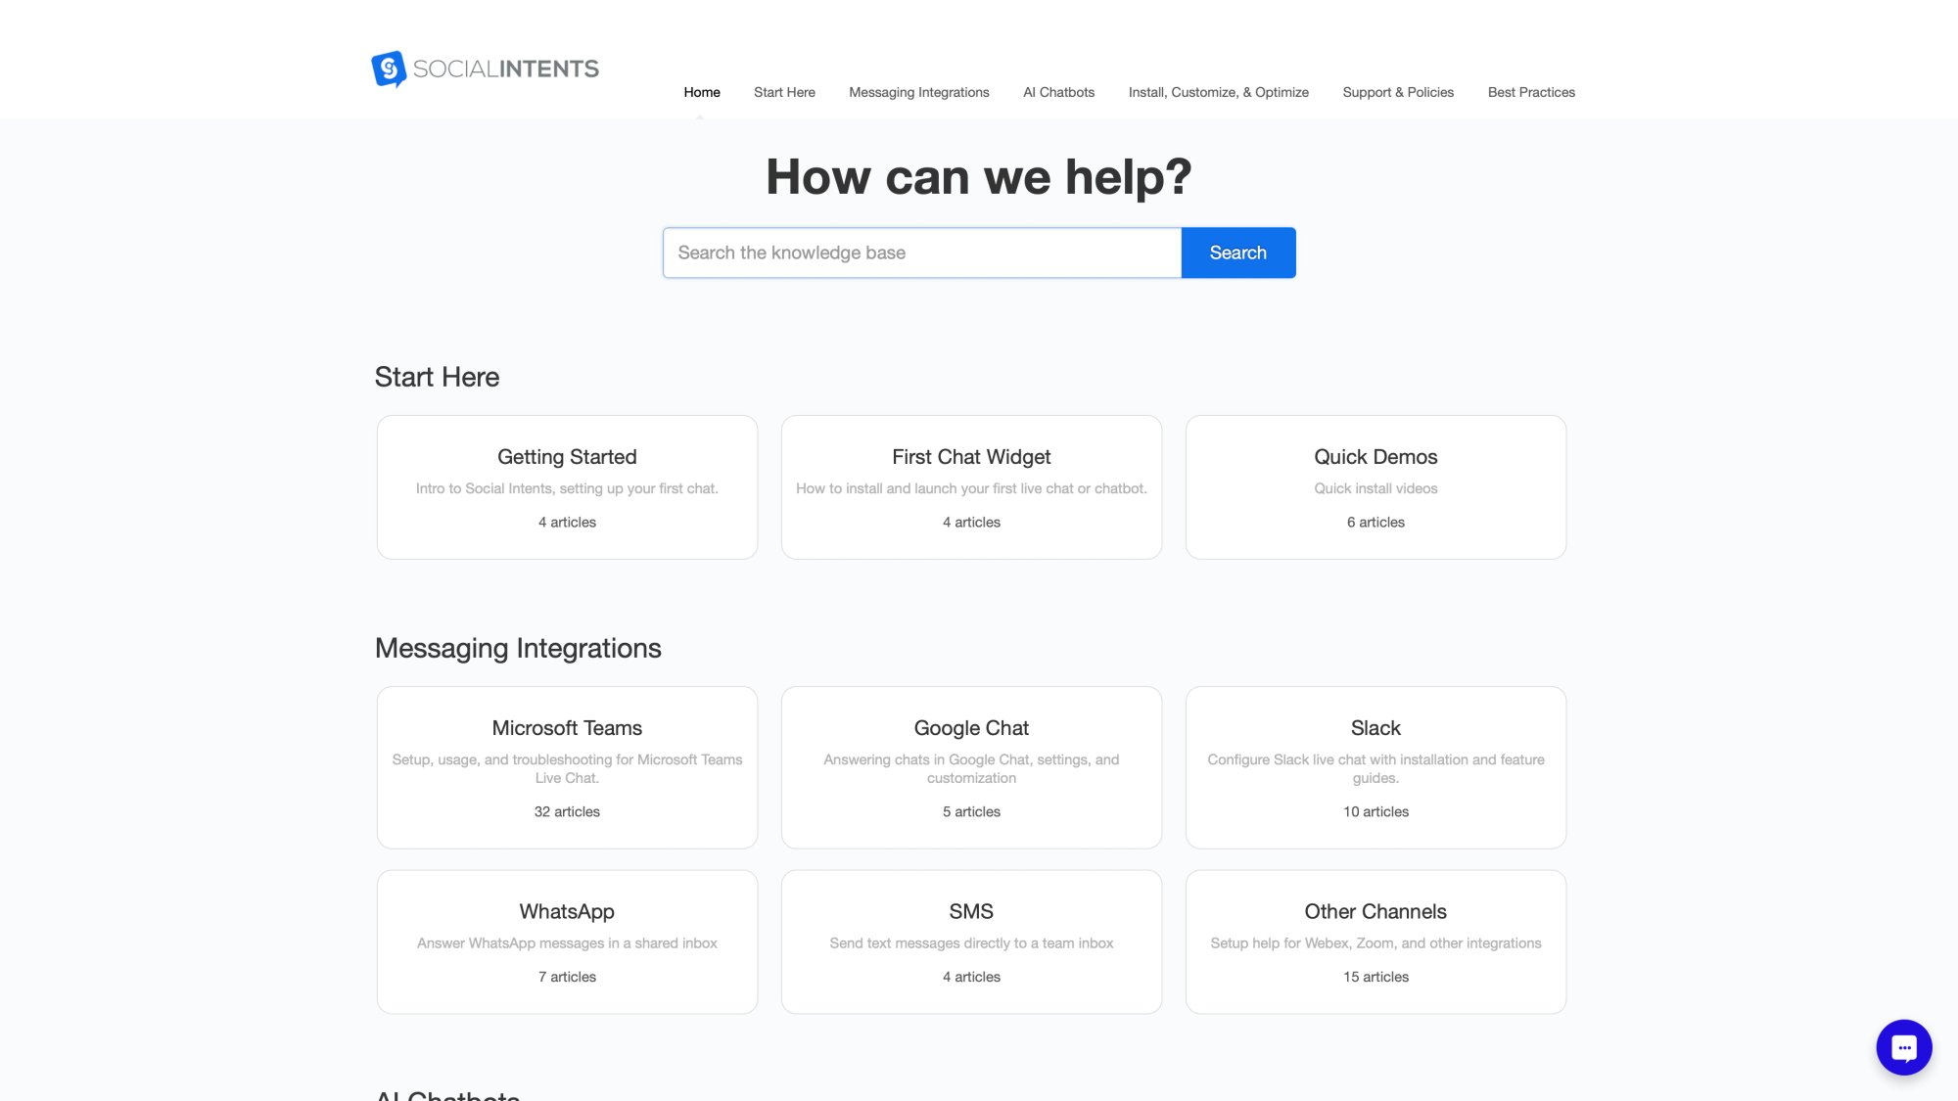Open the Best Practices menu
Image resolution: width=1958 pixels, height=1101 pixels.
click(1530, 92)
